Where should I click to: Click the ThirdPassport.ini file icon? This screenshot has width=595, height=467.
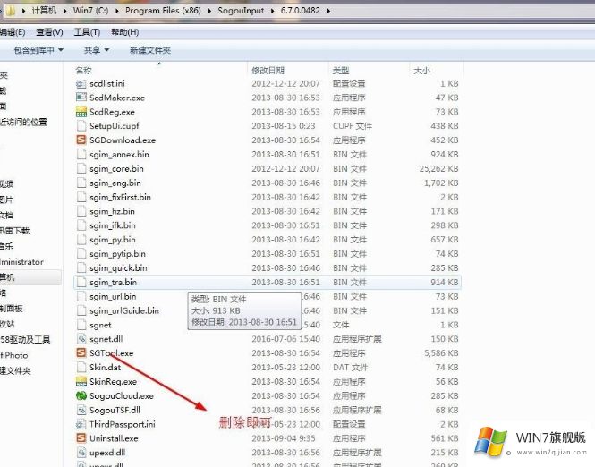[x=81, y=424]
